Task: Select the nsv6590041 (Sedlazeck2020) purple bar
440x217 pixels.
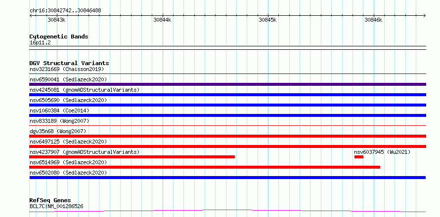Action: [x=228, y=84]
